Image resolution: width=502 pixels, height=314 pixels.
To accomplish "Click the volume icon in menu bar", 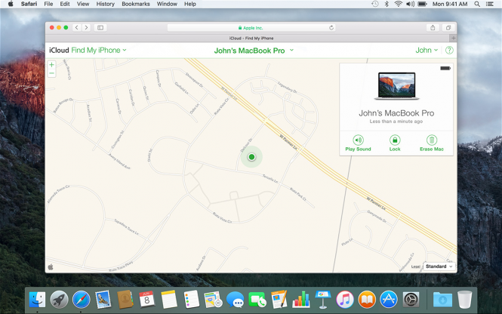I will click(410, 4).
